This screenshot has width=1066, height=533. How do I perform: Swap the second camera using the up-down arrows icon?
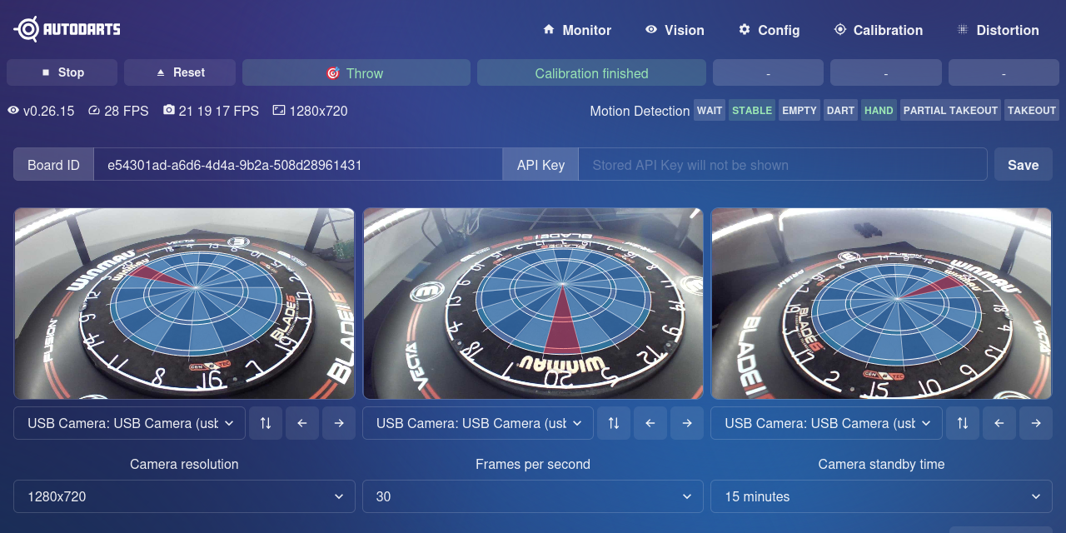[x=614, y=423]
